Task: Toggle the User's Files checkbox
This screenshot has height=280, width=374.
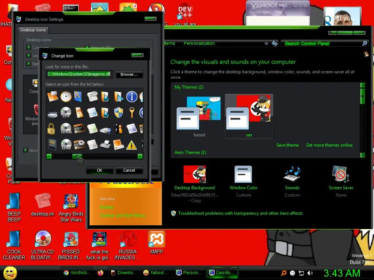Action: tap(28, 55)
